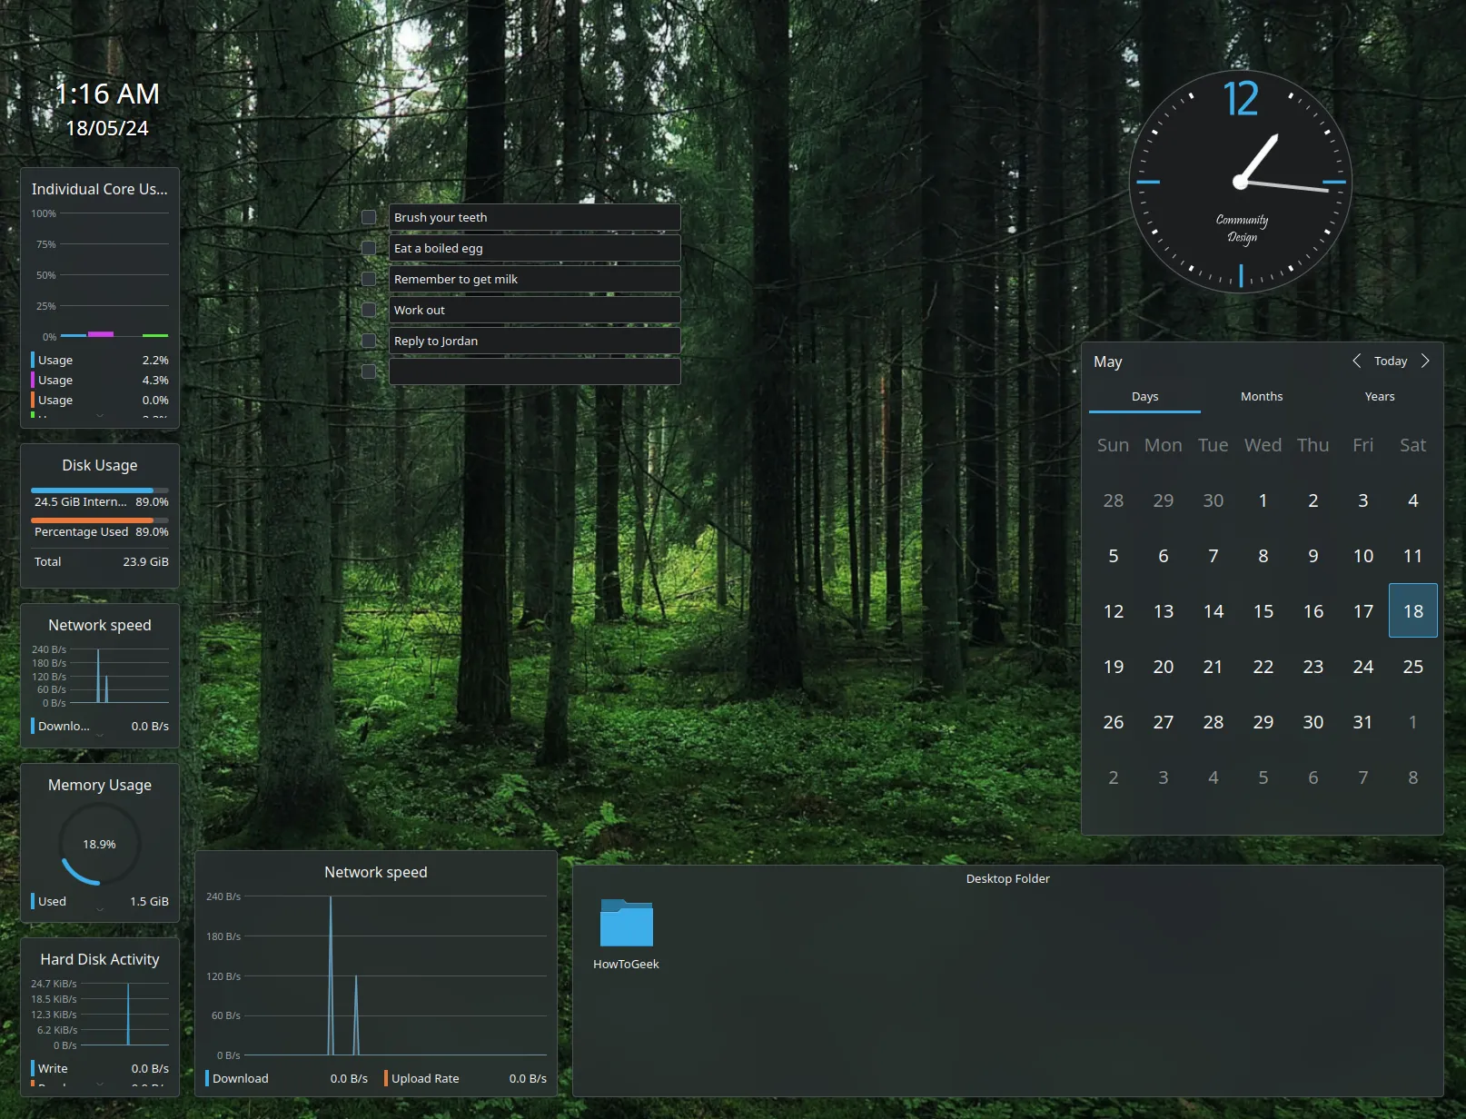Tick the 'Work out' checkbox
1466x1119 pixels.
pos(369,310)
